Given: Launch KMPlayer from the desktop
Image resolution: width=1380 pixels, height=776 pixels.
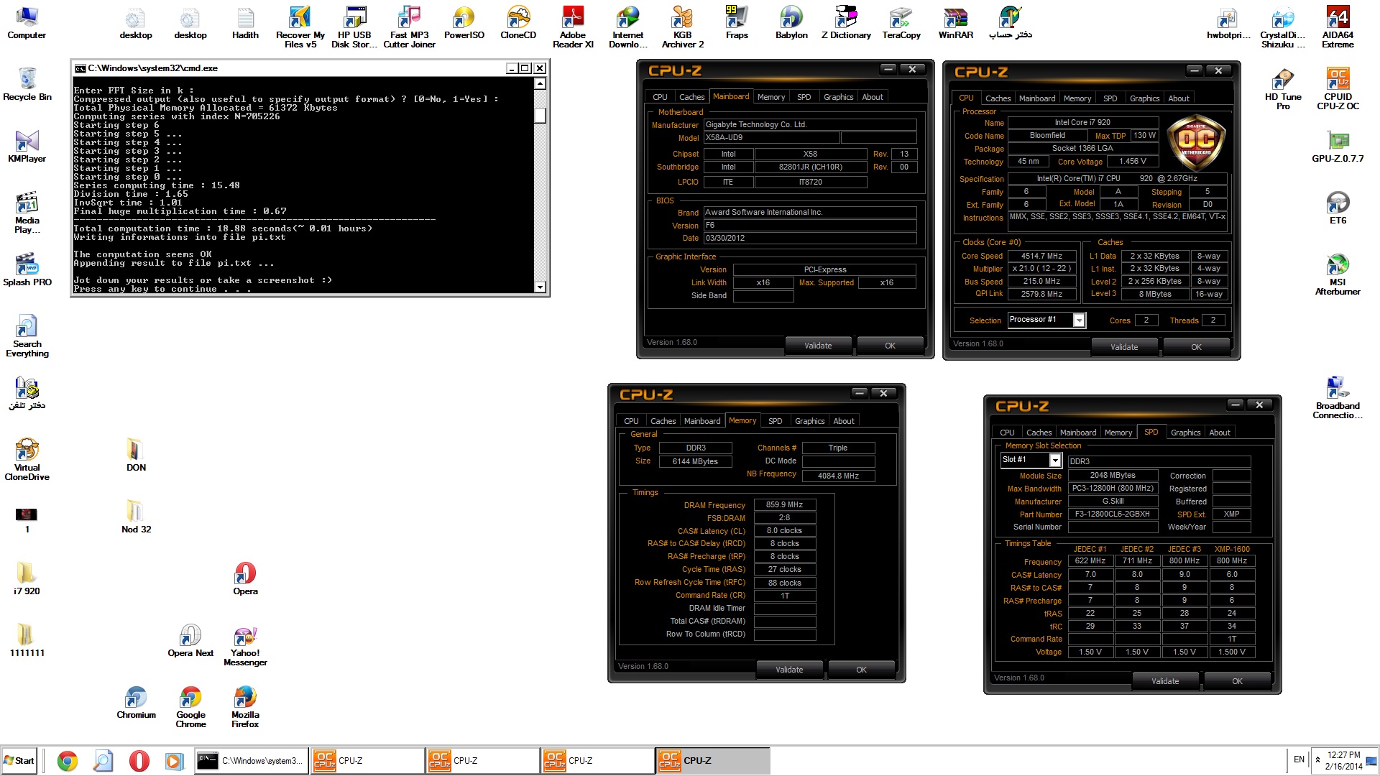Looking at the screenshot, I should click(x=27, y=147).
